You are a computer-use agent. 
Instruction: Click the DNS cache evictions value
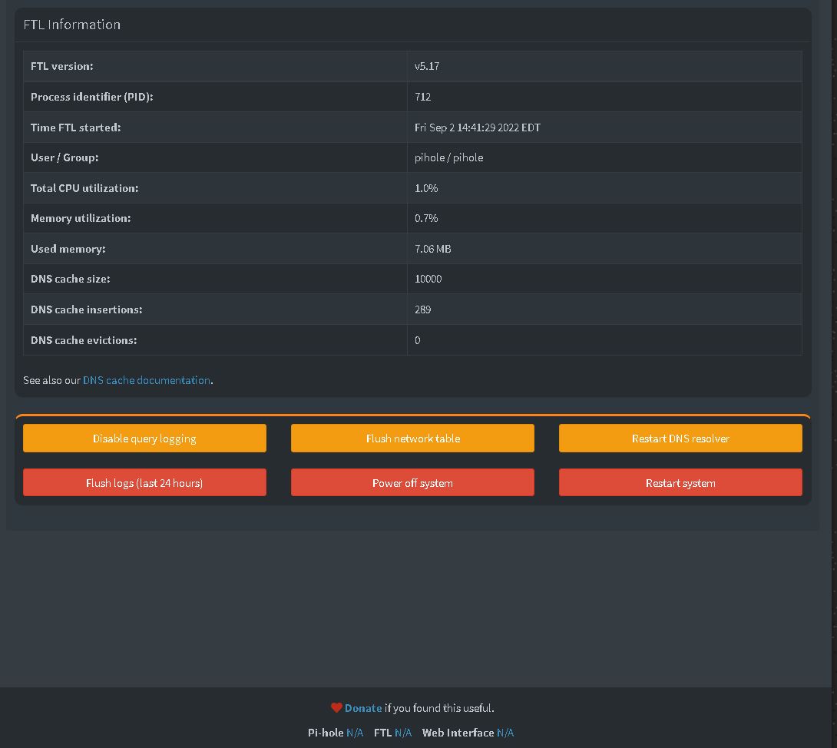(418, 340)
